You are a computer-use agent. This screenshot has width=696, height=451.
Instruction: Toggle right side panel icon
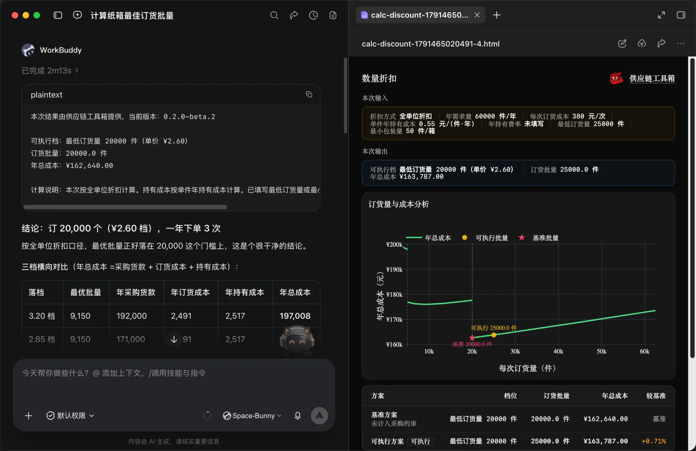[x=681, y=15]
